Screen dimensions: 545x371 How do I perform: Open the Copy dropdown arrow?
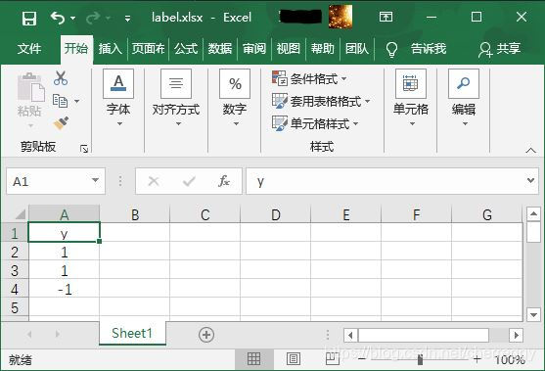point(77,101)
